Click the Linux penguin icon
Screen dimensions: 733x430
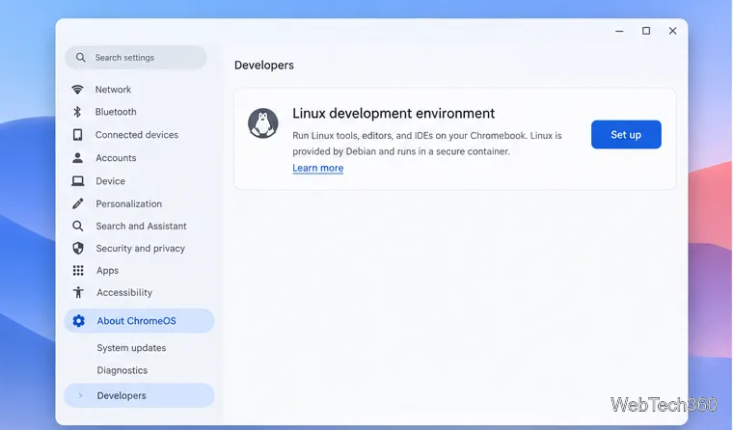[263, 123]
